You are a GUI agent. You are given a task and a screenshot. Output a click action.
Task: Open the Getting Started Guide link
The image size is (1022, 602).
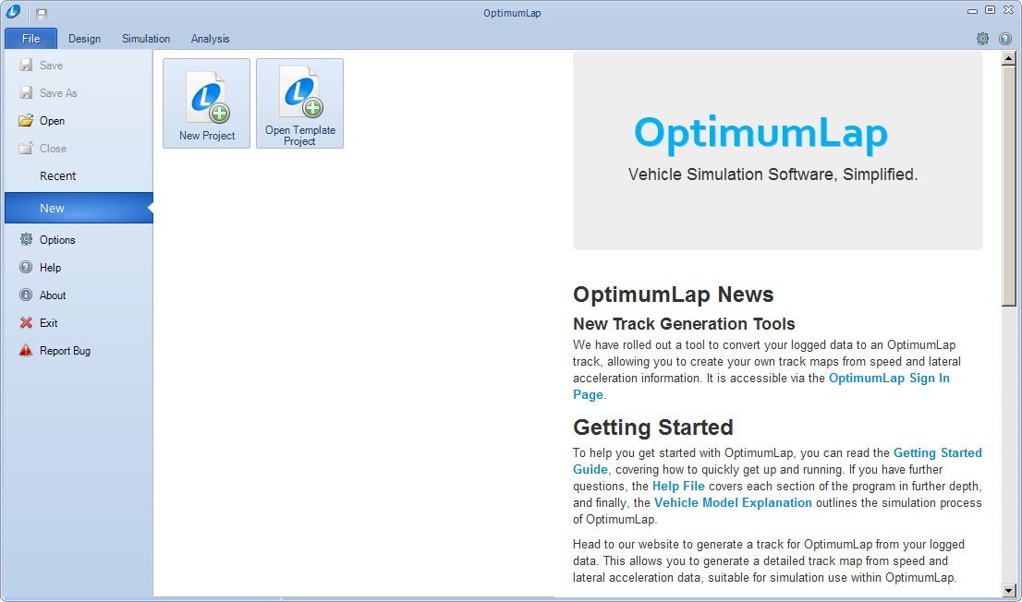click(x=937, y=452)
